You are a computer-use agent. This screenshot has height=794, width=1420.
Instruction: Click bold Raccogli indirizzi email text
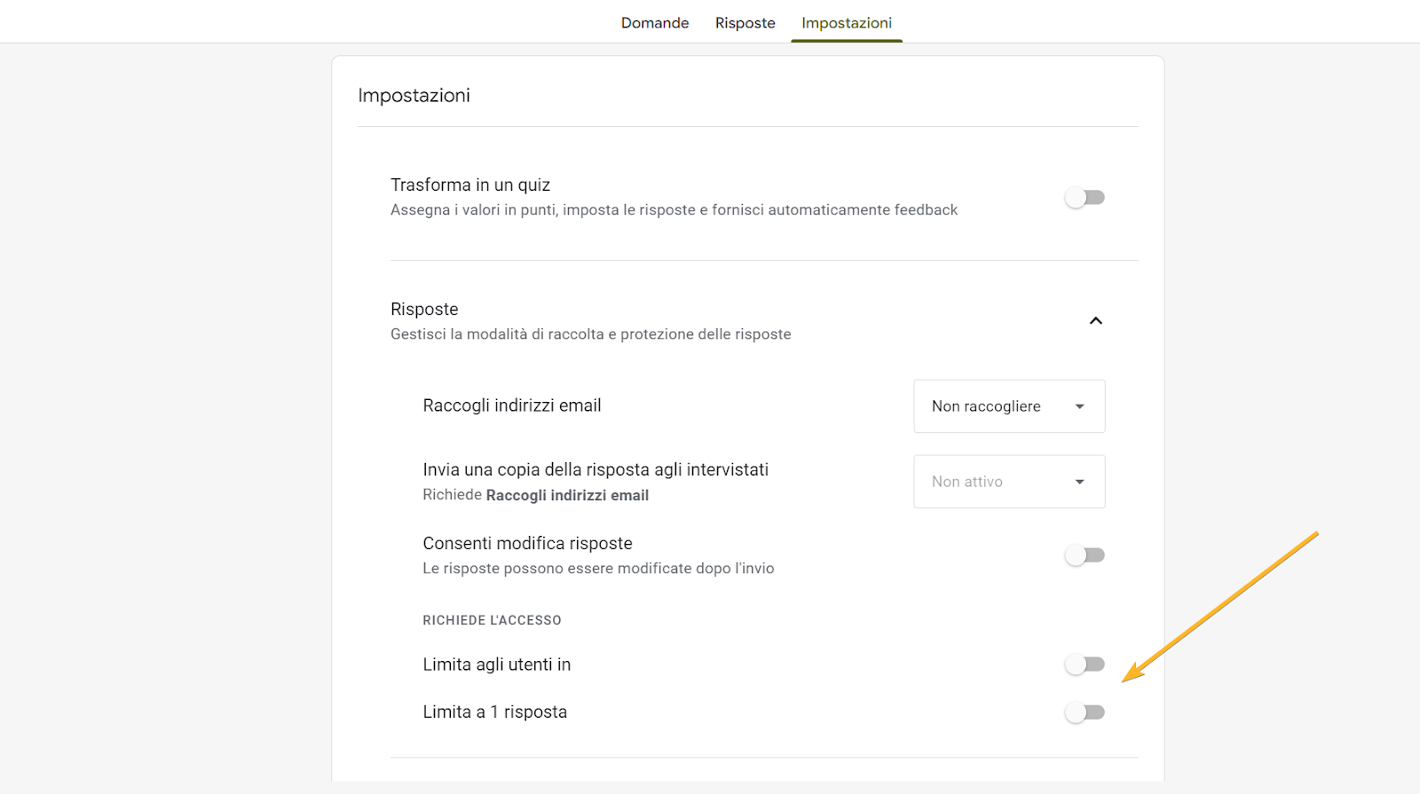click(x=567, y=496)
